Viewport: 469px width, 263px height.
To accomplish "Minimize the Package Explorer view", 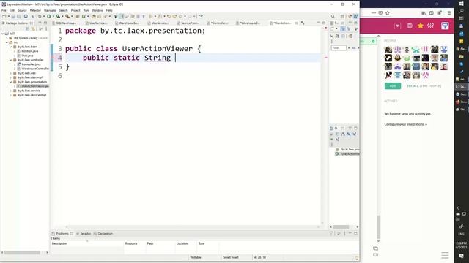I will [40, 23].
